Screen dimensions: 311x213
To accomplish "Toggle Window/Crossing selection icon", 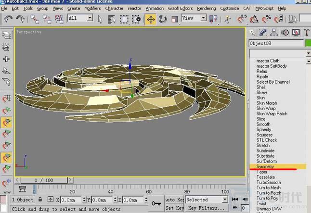I will pyautogui.click(x=136, y=19).
